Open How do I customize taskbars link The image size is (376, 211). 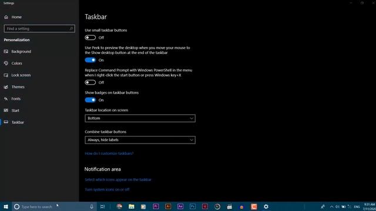click(x=109, y=154)
